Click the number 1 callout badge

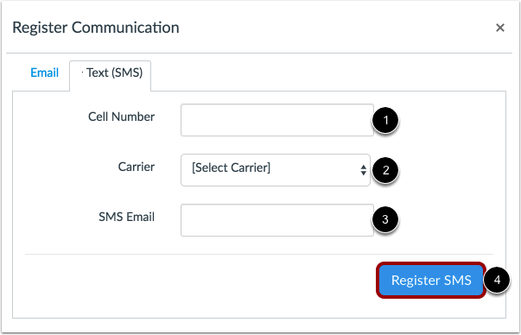click(385, 120)
